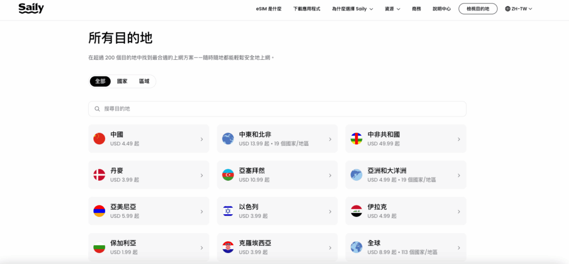The width and height of the screenshot is (569, 264).
Task: Open the 中非共和國 card chevron
Action: pos(458,139)
